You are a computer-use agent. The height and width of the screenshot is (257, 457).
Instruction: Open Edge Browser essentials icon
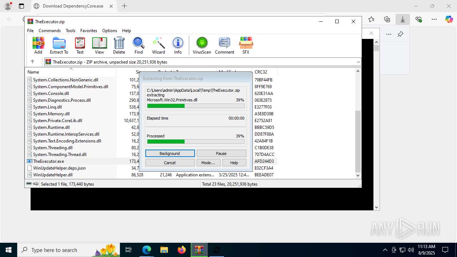click(x=418, y=19)
